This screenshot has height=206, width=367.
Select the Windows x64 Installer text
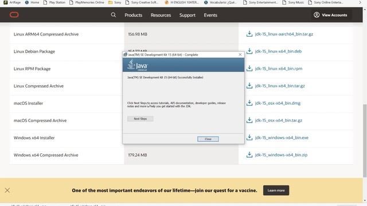click(x=34, y=138)
